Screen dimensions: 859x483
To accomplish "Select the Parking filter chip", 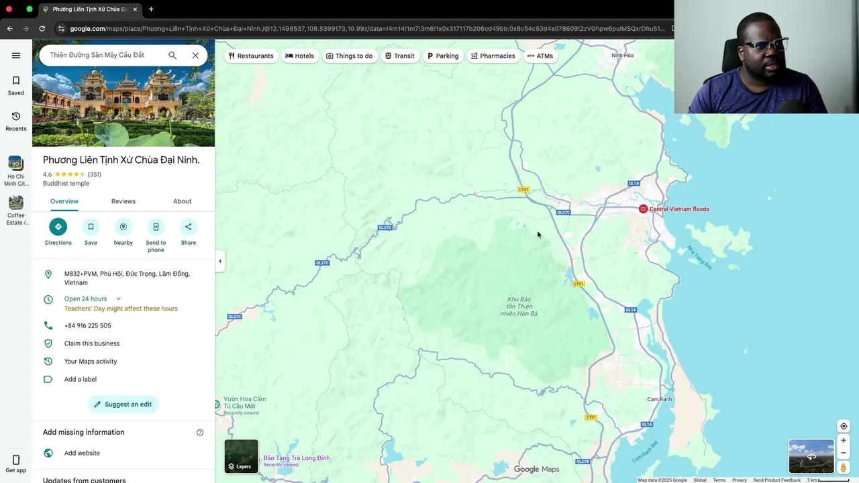I will 443,56.
